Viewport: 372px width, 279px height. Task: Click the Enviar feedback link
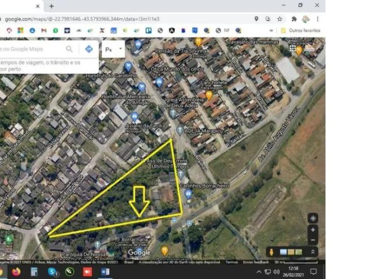tap(256, 262)
